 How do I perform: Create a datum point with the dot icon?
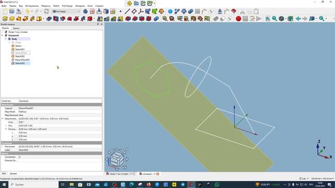120,11
